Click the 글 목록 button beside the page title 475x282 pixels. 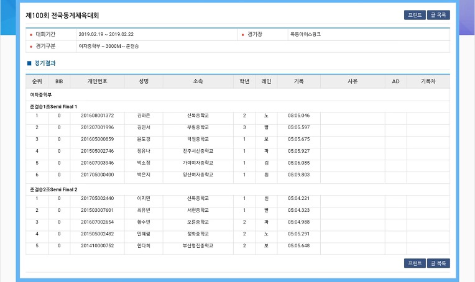438,15
